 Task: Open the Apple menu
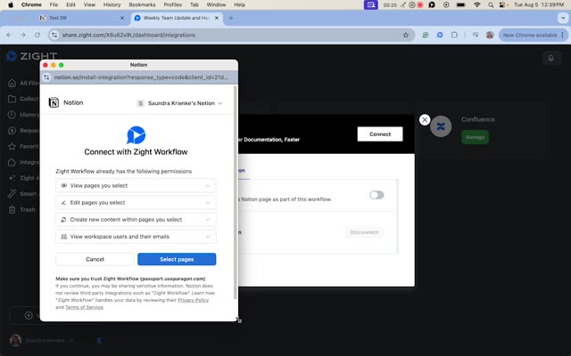(x=11, y=4)
